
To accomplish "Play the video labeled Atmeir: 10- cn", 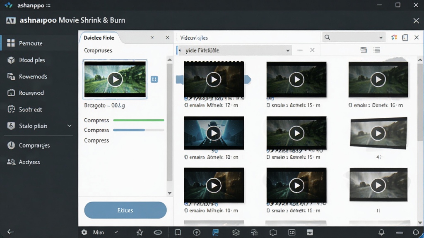I will [214, 133].
